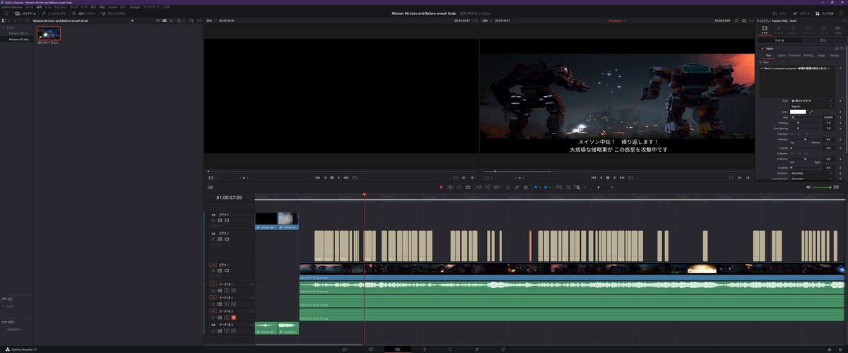Screen dimensions: 848x353
Task: Show the ミキサー panel
Action: click(779, 13)
